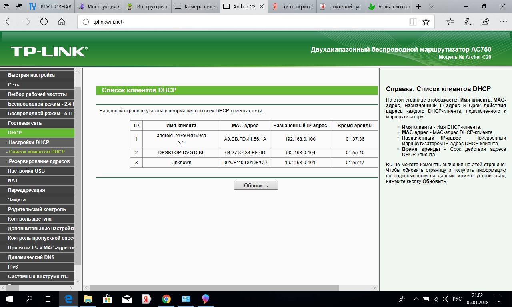The width and height of the screenshot is (512, 307).
Task: Open Add notes pen icon
Action: click(x=468, y=22)
